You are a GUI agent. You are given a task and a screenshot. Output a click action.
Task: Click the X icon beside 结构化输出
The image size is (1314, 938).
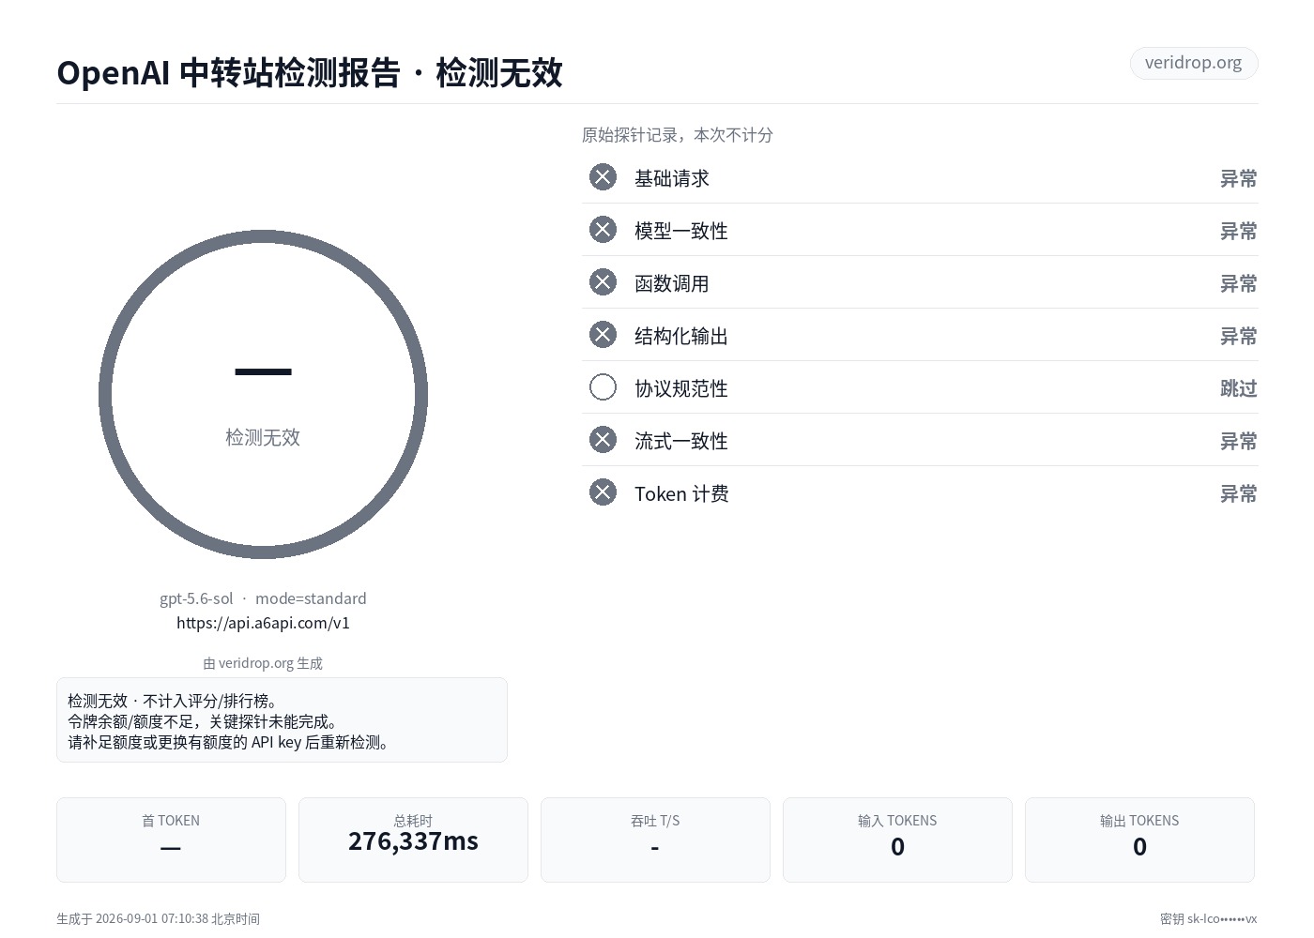[x=603, y=335]
